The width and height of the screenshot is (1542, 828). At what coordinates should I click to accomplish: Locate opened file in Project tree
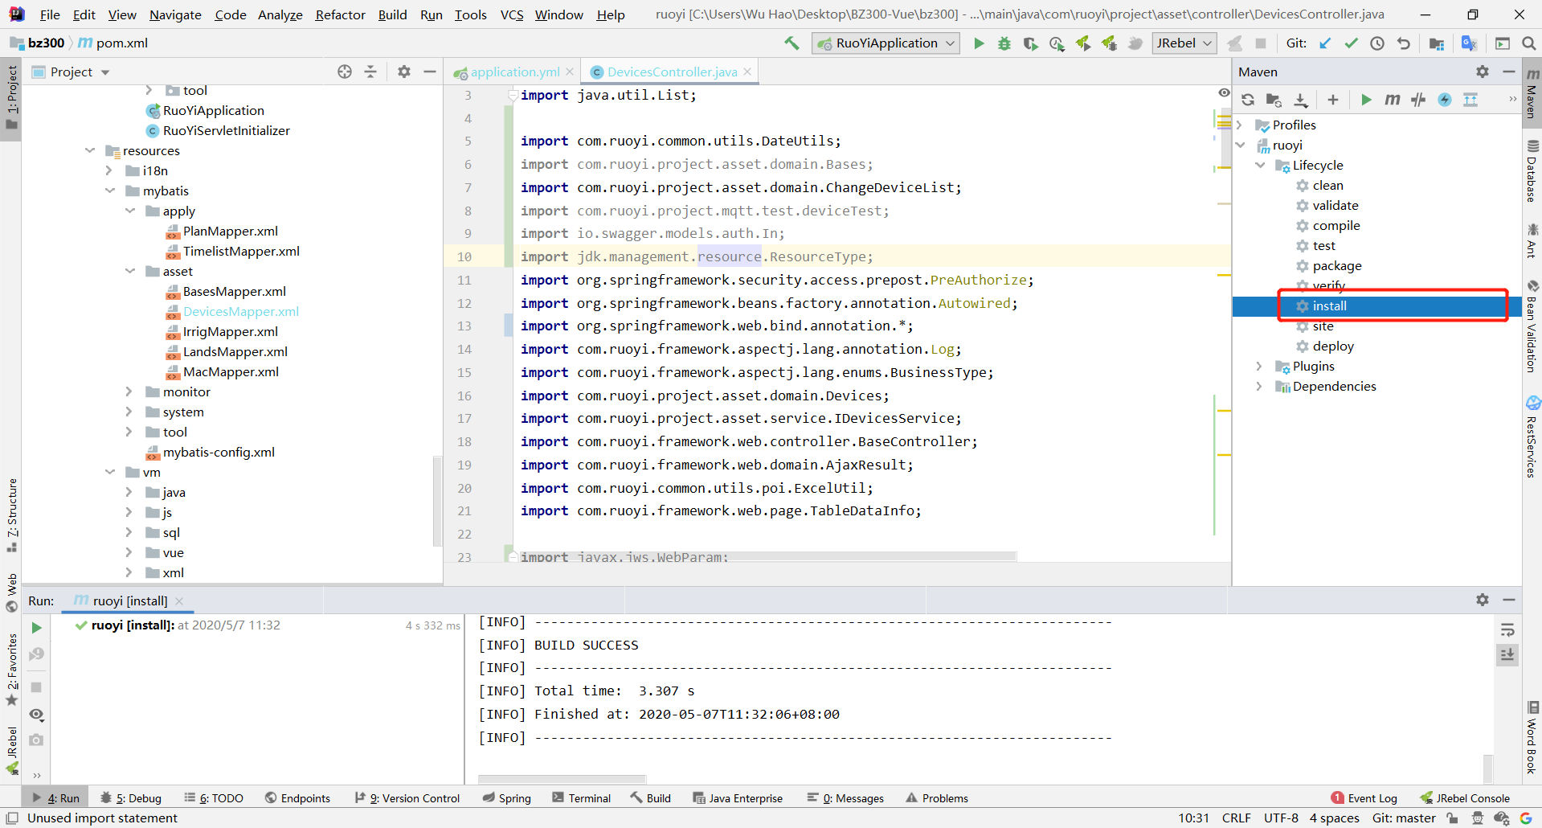pyautogui.click(x=345, y=72)
